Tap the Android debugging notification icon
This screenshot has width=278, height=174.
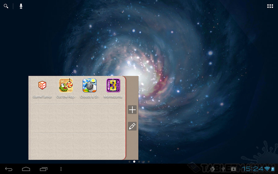213,169
